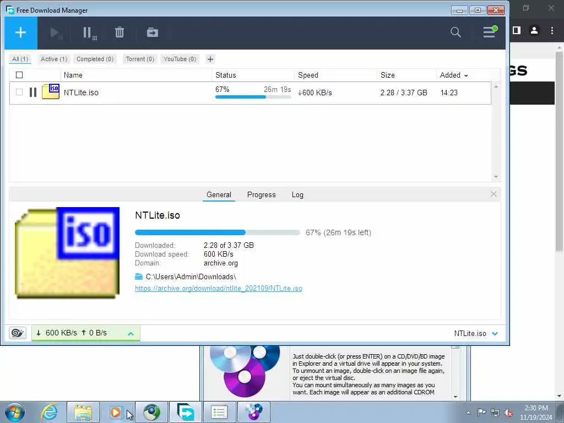Click the NTLite.iso file type icon in list

[x=50, y=92]
